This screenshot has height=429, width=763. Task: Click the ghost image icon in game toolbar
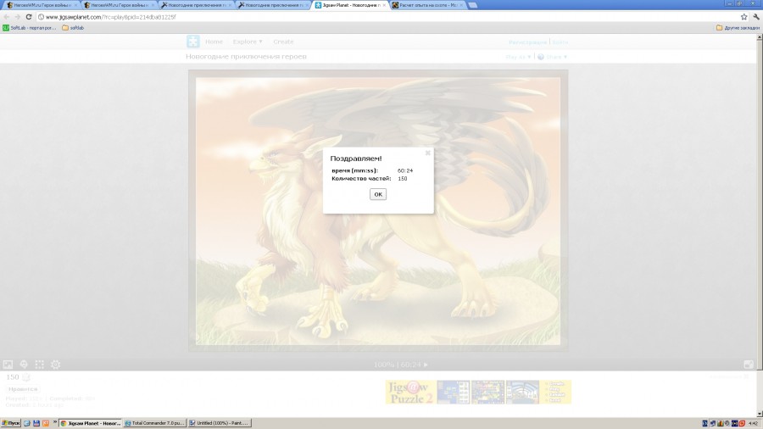click(x=24, y=365)
